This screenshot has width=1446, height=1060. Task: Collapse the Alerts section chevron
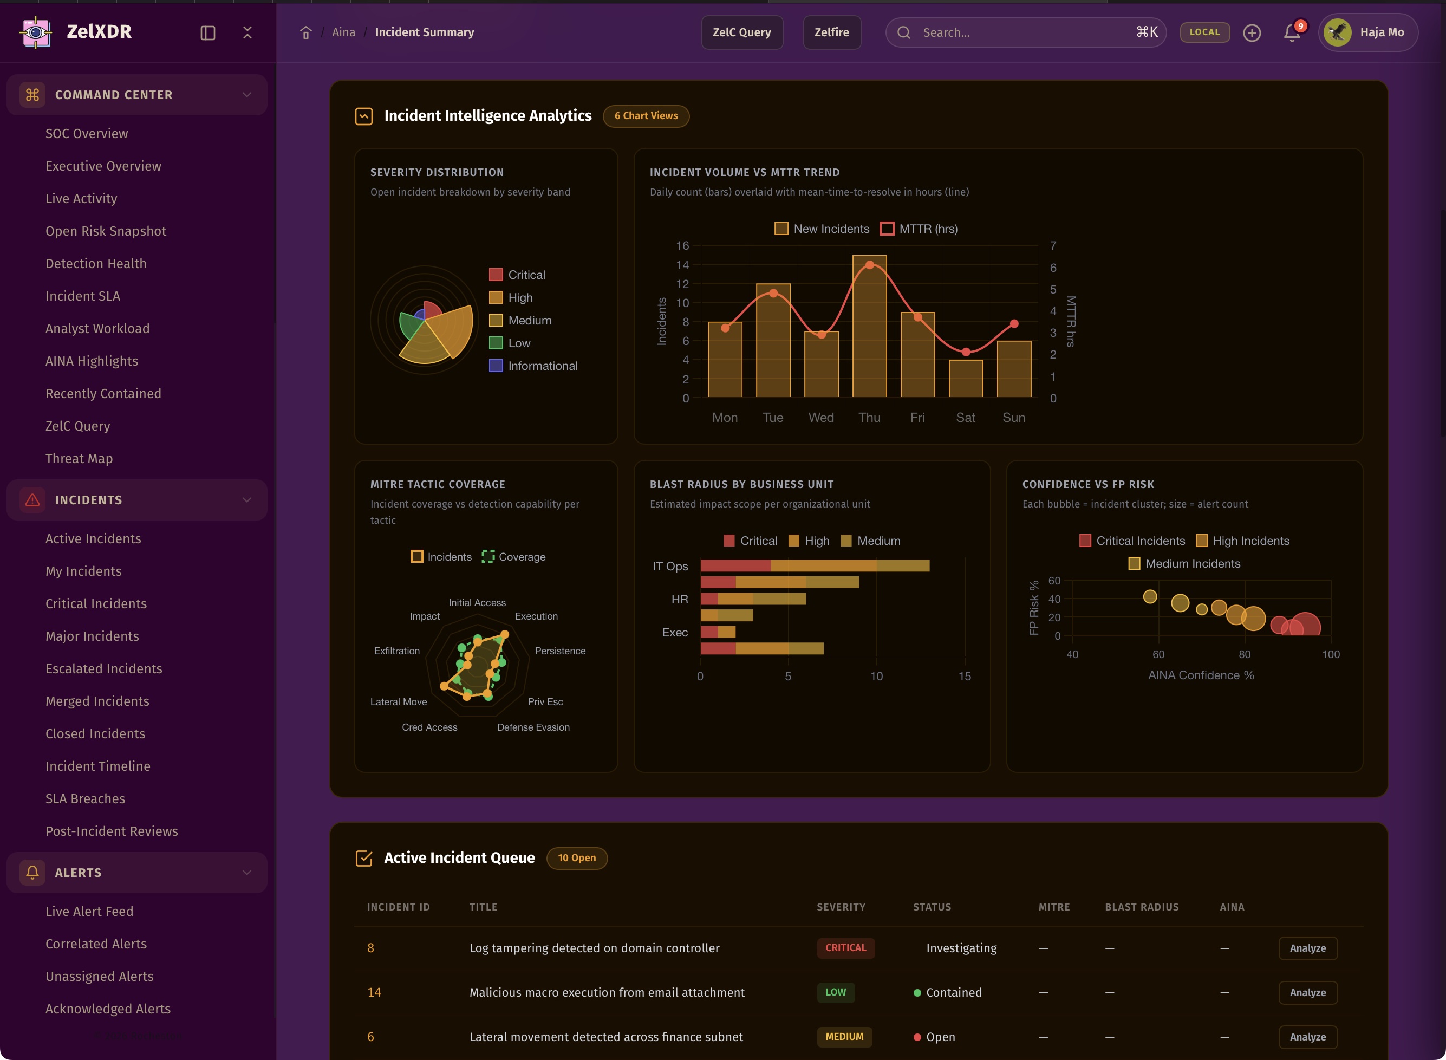tap(247, 872)
